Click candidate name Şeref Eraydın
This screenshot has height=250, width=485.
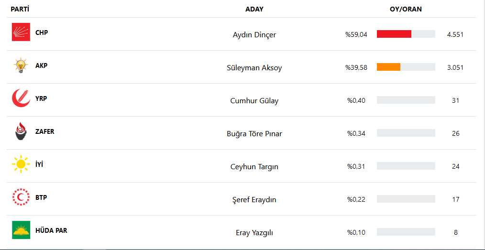(x=254, y=200)
